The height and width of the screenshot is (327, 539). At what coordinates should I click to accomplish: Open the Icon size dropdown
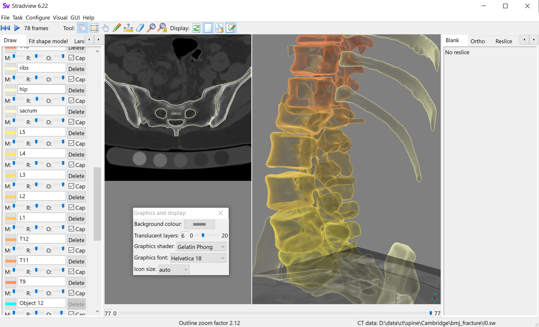click(174, 269)
